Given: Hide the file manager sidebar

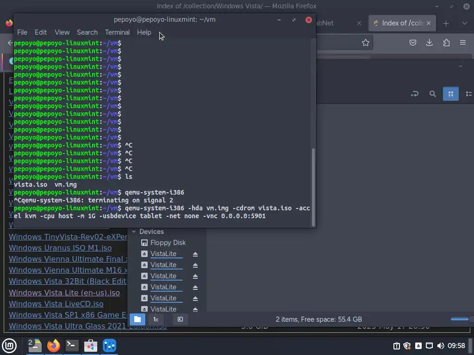Looking at the screenshot, I should click(180, 319).
